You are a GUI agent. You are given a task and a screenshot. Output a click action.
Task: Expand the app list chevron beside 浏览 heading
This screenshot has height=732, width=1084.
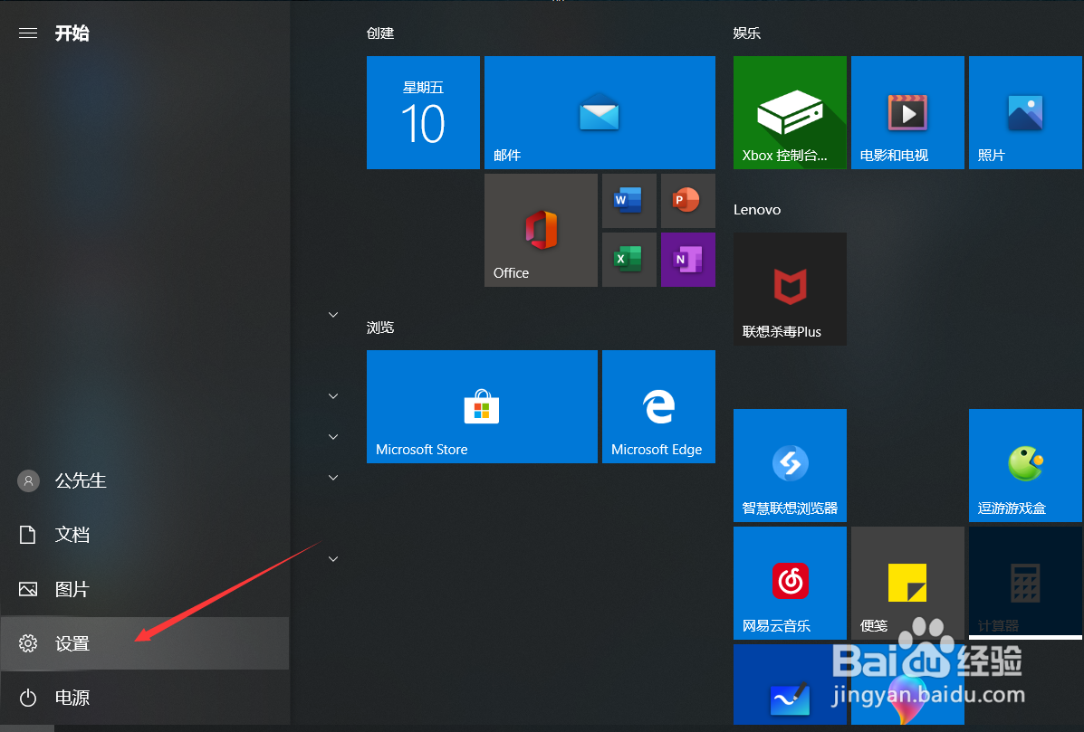point(333,315)
